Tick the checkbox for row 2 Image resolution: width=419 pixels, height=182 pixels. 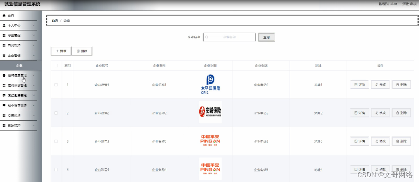tap(56, 113)
